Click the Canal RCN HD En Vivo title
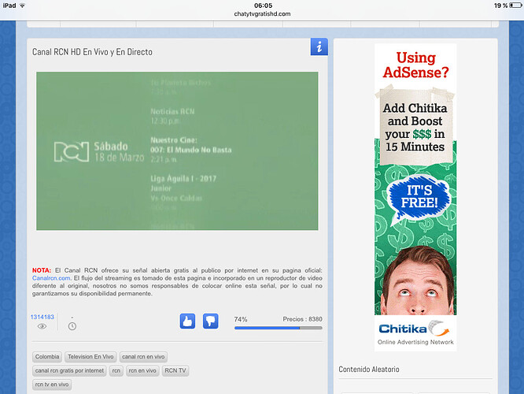 pyautogui.click(x=92, y=52)
